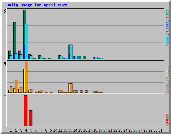
Task: Click the day 31 label on x-axis
Action: tap(160, 130)
